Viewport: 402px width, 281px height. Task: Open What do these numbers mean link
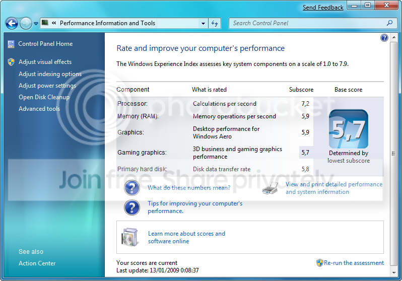click(x=189, y=188)
